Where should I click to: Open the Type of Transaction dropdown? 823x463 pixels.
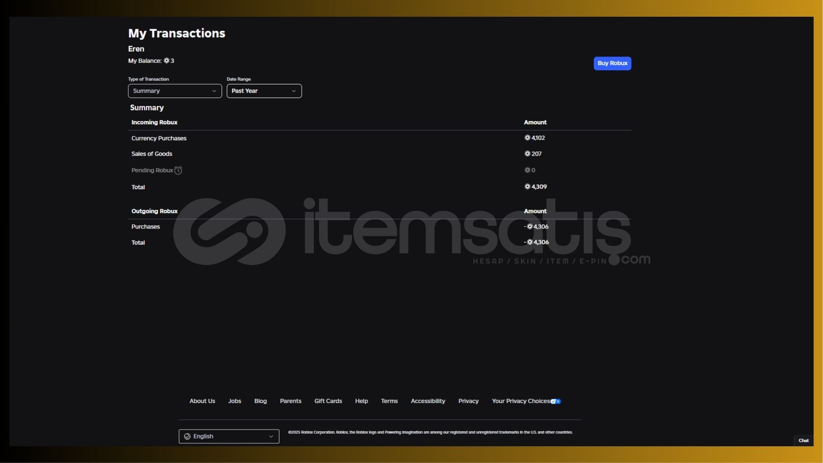[x=175, y=91]
